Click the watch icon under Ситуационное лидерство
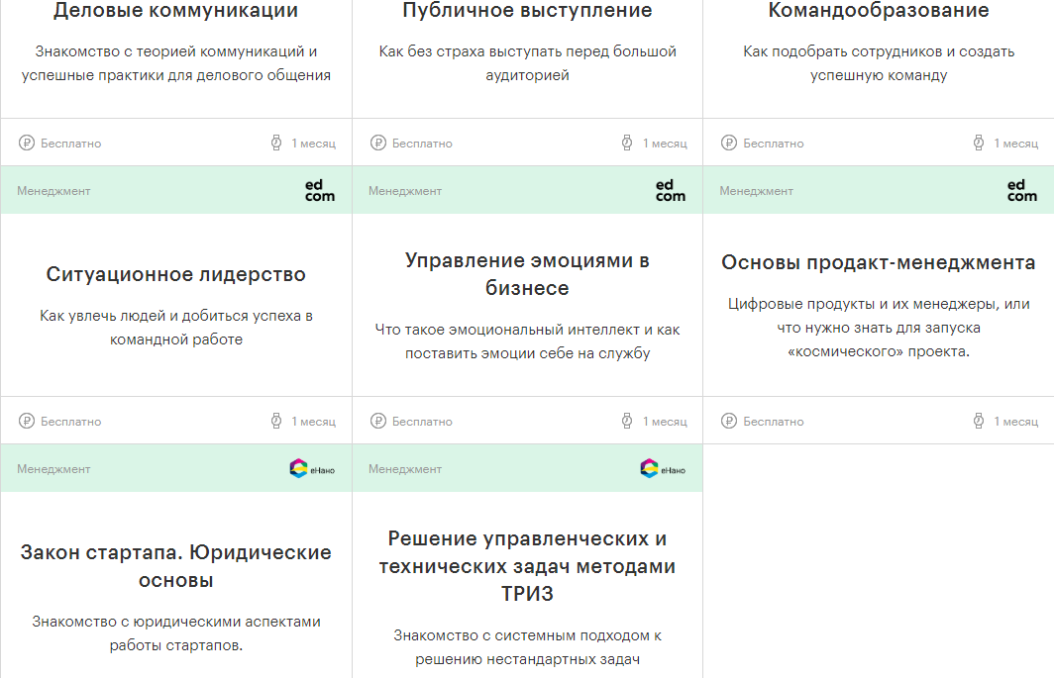This screenshot has width=1054, height=678. coord(276,422)
